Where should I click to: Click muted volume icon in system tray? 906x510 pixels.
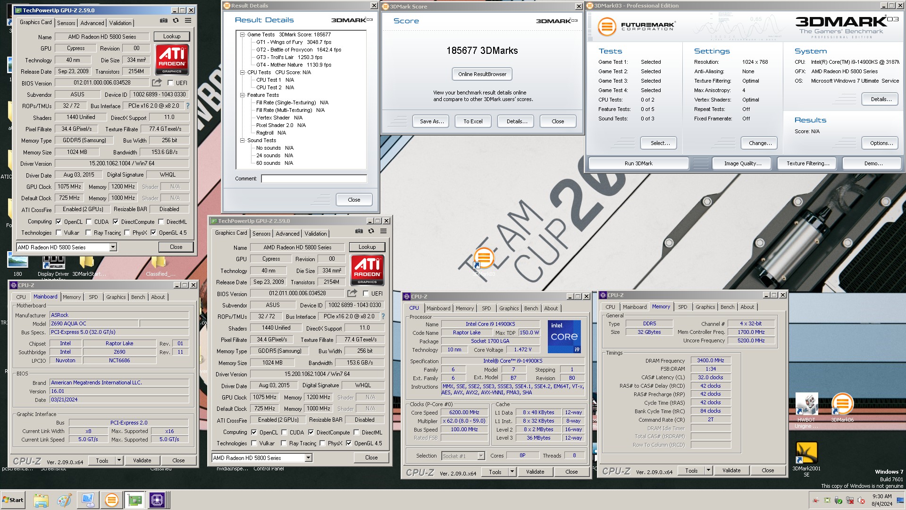861,500
